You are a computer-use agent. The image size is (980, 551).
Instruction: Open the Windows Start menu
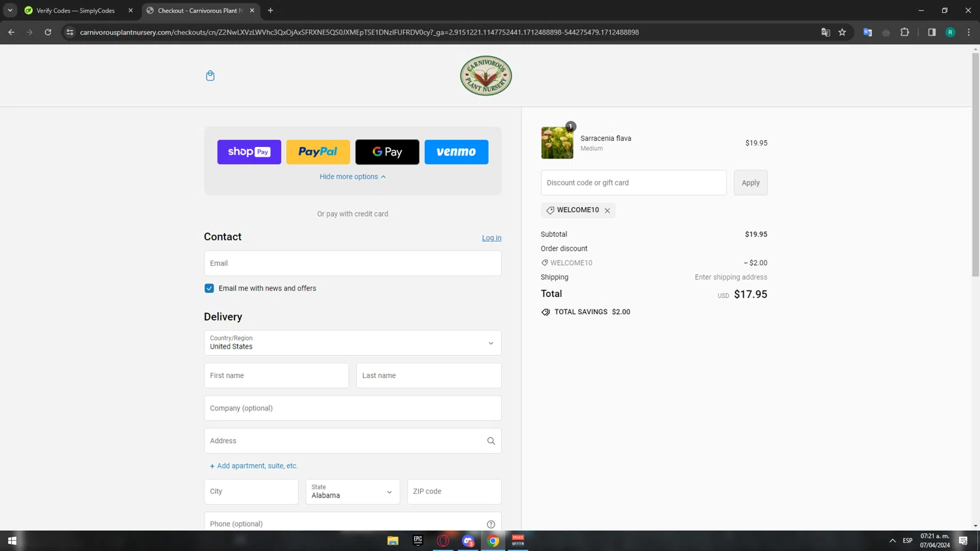[12, 541]
